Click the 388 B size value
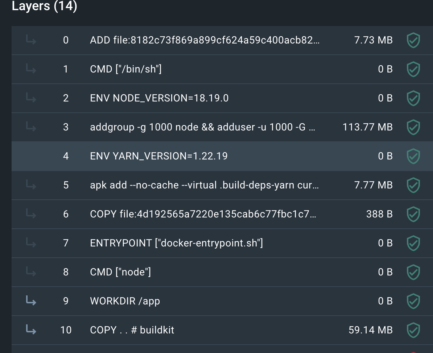The image size is (433, 353). click(379, 214)
